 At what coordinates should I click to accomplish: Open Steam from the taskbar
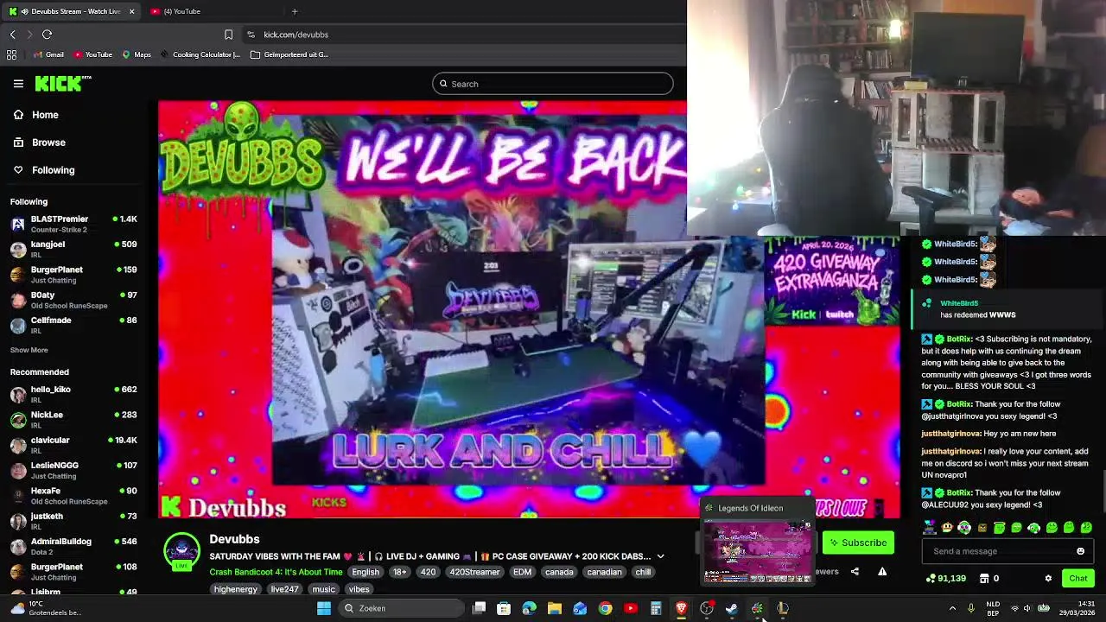tap(732, 608)
